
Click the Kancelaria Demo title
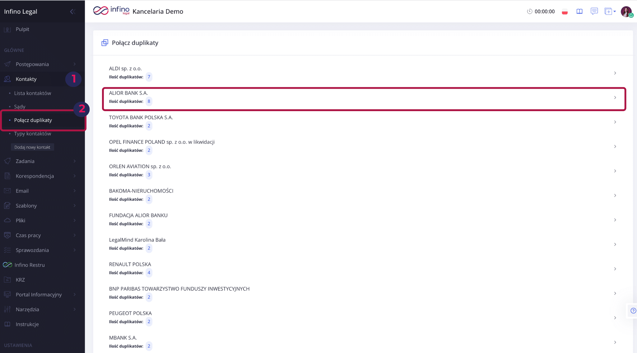pos(158,12)
